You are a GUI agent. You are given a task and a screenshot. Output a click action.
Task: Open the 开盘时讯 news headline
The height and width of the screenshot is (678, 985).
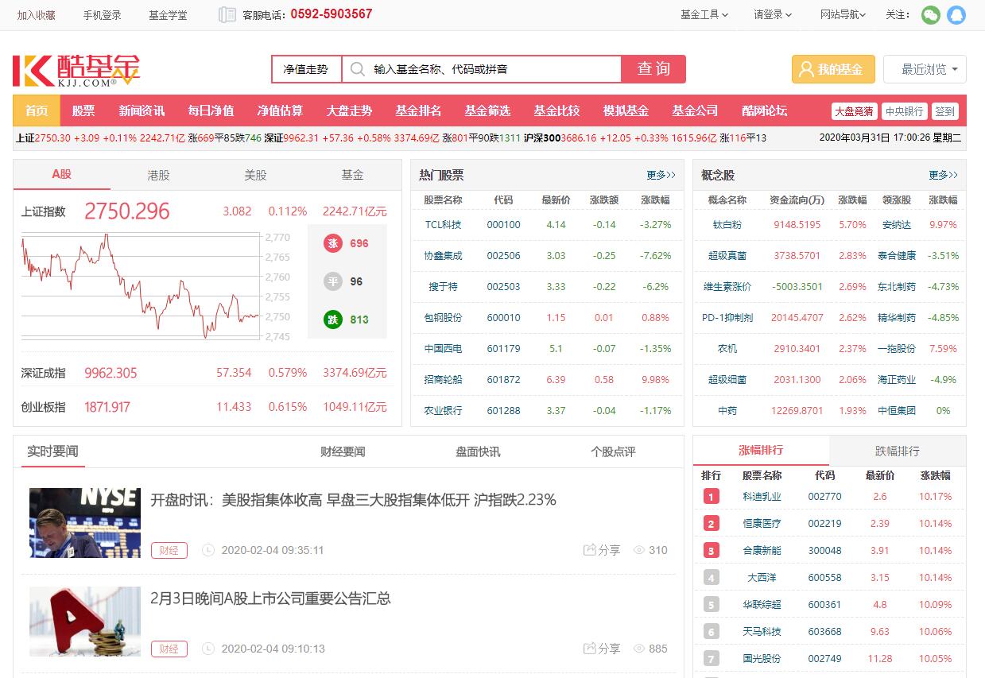click(x=353, y=500)
